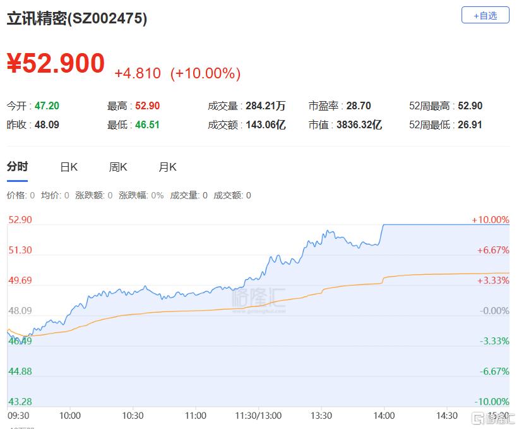Image resolution: width=519 pixels, height=429 pixels.
Task: Click the 10:30 time axis label
Action: pyautogui.click(x=133, y=416)
